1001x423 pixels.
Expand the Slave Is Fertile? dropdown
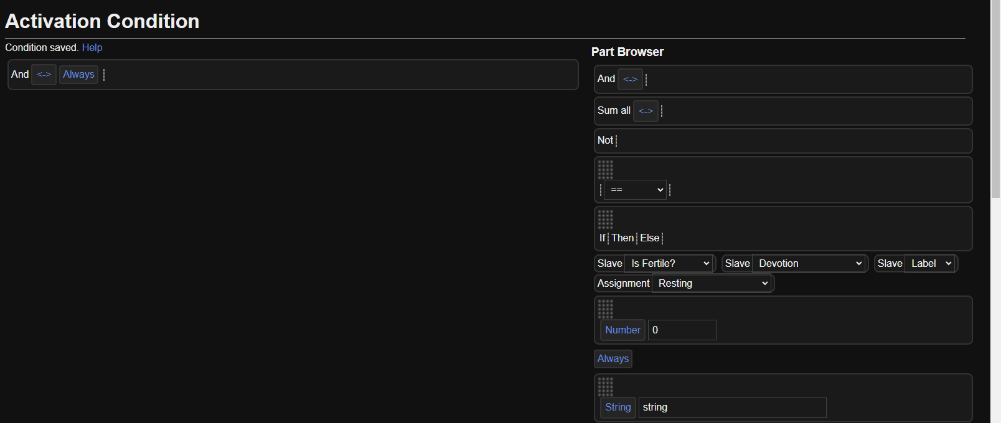tap(669, 264)
